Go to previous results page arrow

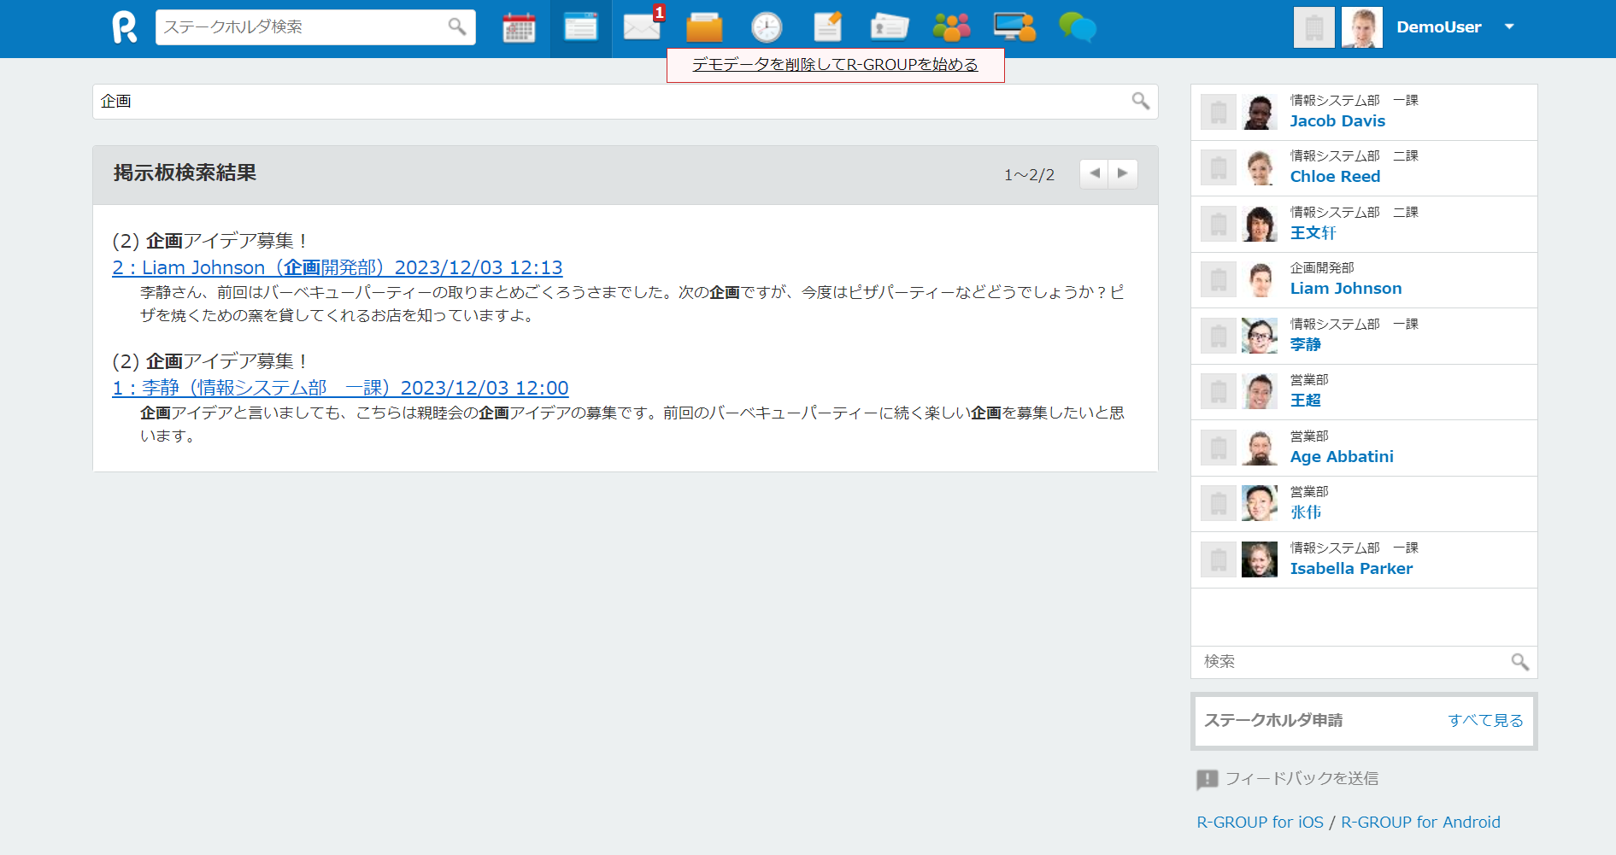[x=1095, y=173]
